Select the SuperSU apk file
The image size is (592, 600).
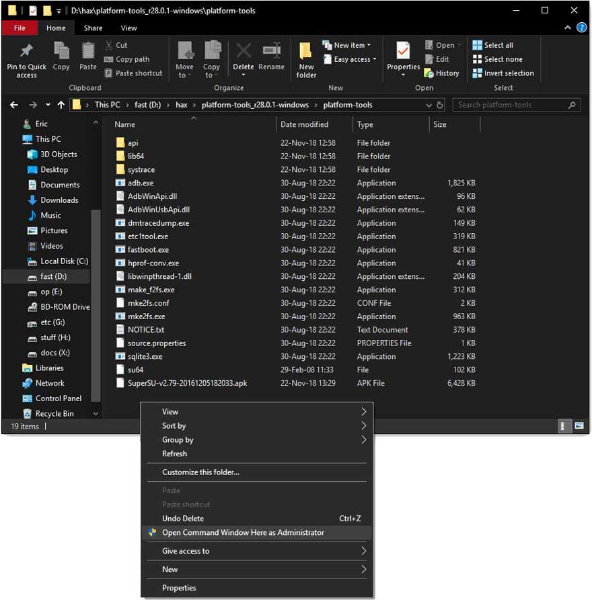click(188, 383)
